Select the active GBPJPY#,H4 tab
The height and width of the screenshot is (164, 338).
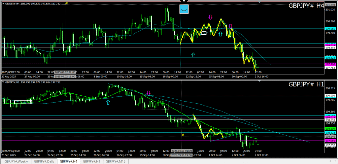click(x=68, y=161)
